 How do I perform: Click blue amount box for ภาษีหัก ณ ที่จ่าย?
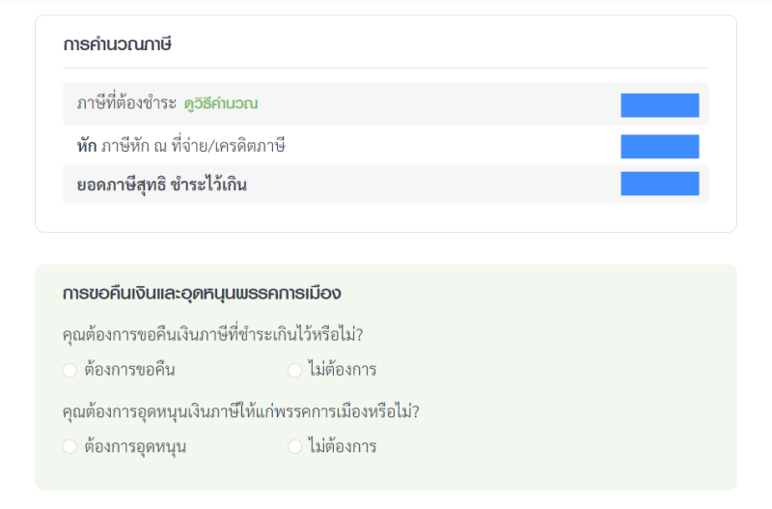click(x=659, y=146)
